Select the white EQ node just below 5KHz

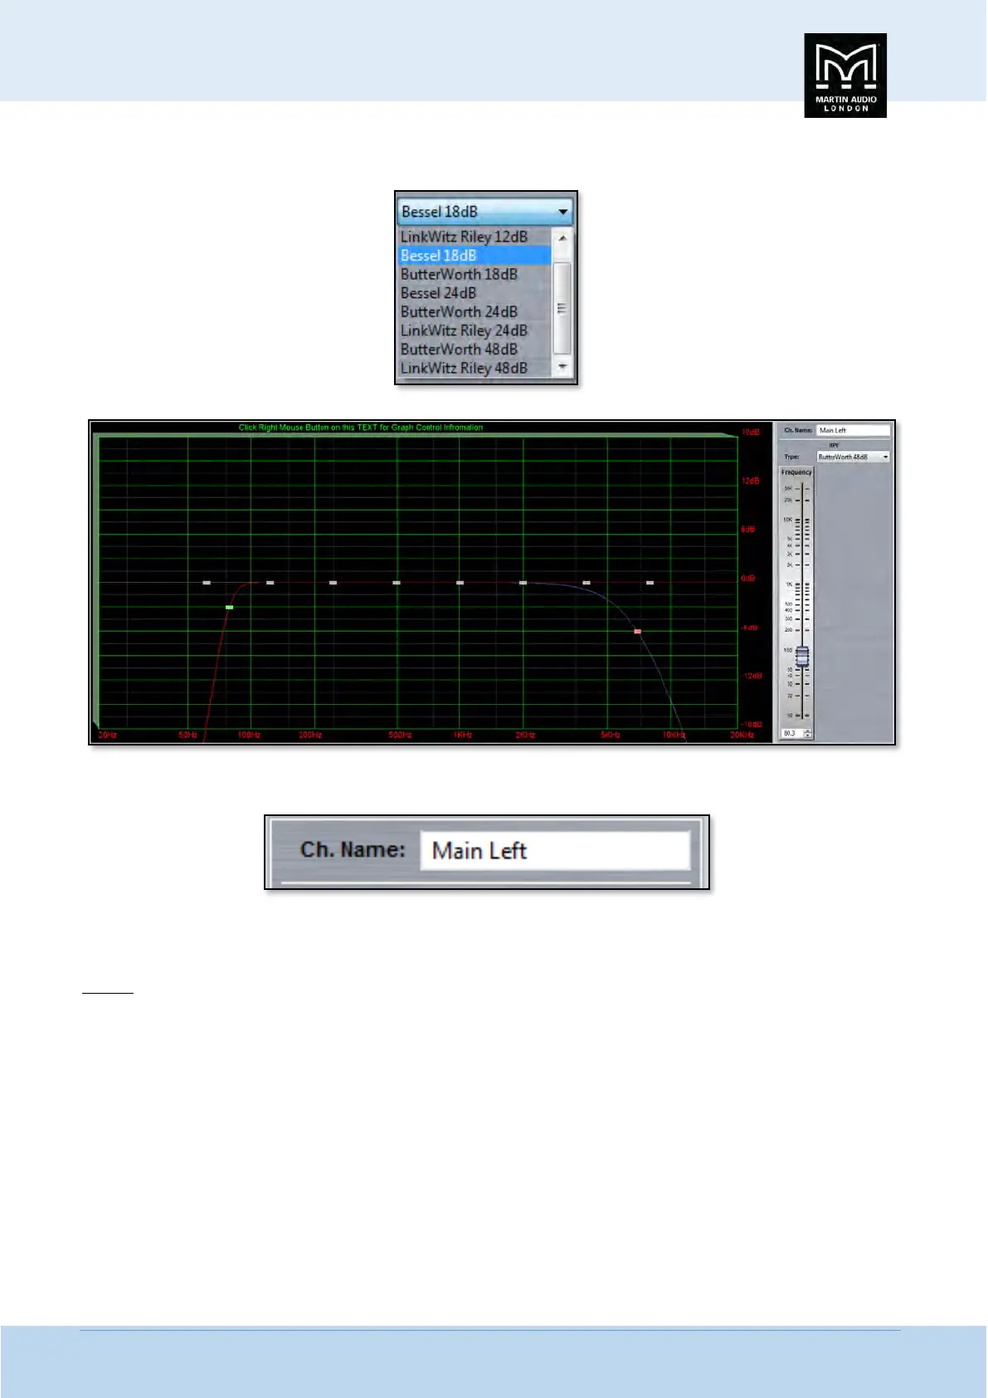(x=586, y=583)
